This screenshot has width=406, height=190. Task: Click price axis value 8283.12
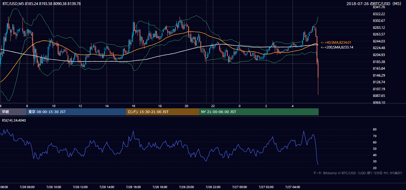tap(379, 28)
